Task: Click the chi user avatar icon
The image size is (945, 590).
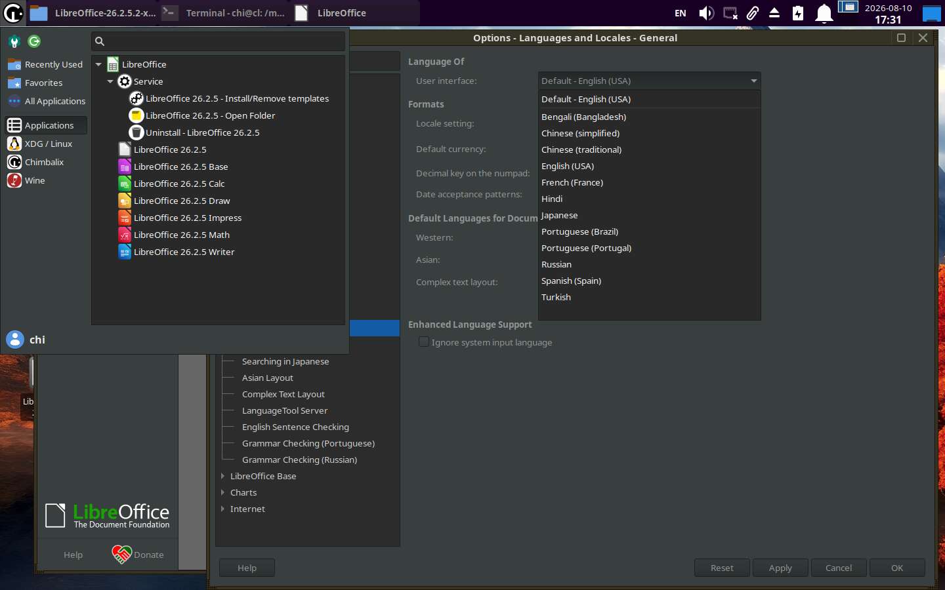Action: pyautogui.click(x=14, y=340)
